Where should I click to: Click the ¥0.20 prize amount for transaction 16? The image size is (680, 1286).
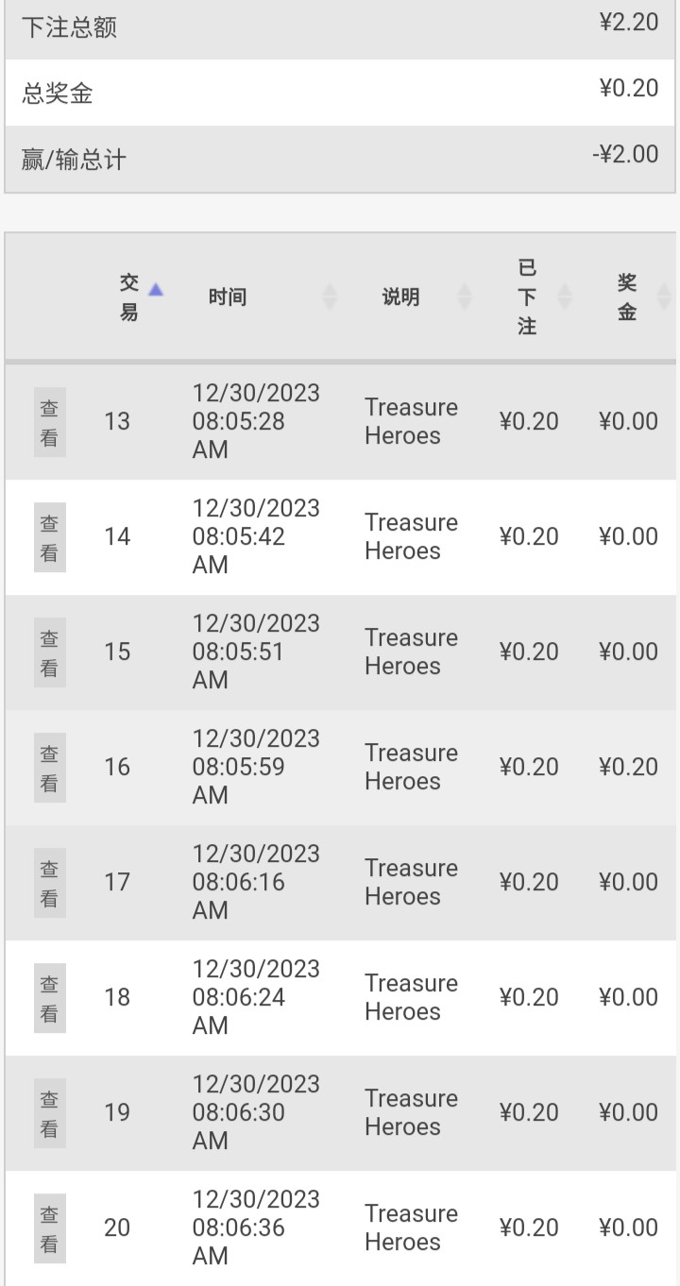click(628, 767)
